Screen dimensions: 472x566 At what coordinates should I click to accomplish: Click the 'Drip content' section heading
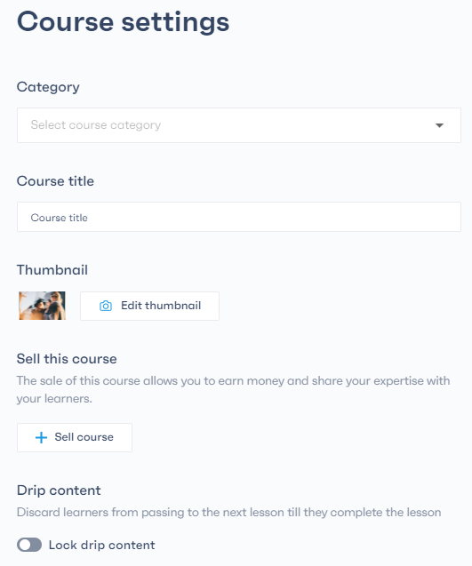point(59,490)
